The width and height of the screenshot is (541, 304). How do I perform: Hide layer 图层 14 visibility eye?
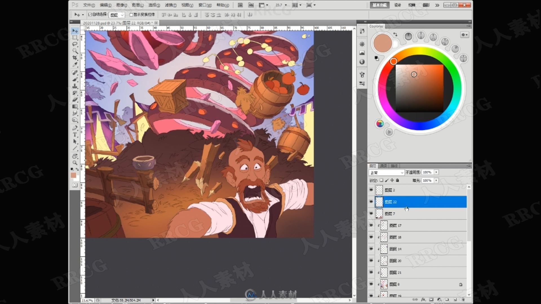(x=371, y=249)
